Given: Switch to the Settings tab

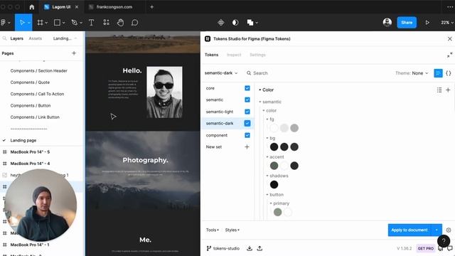Looking at the screenshot, I should pyautogui.click(x=257, y=55).
